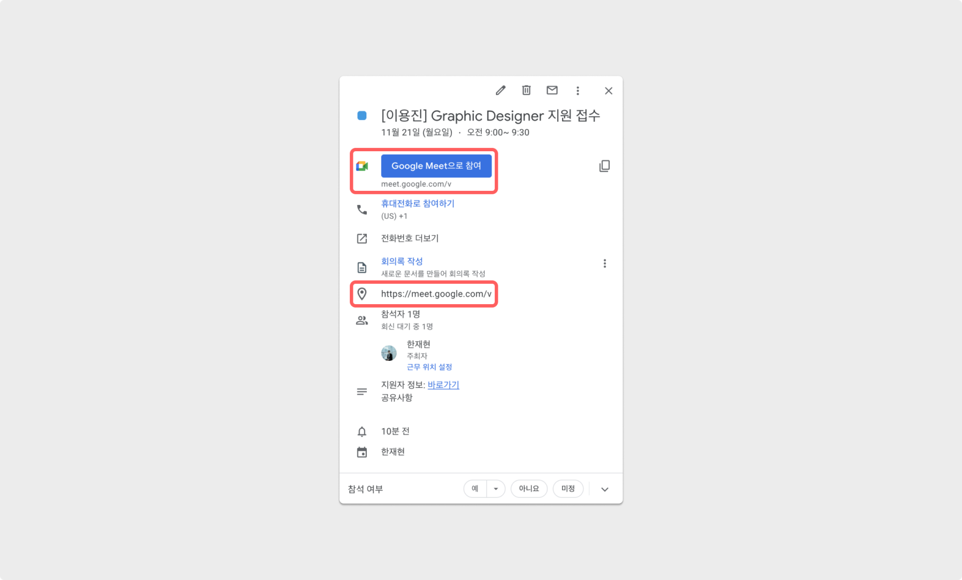
Task: Copy meeting info with the copy icon
Action: [x=605, y=166]
